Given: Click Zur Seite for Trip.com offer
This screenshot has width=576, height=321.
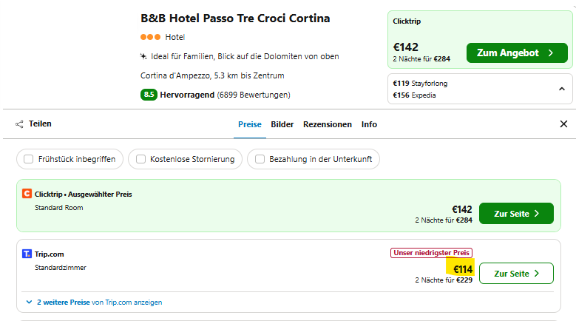Looking at the screenshot, I should pyautogui.click(x=516, y=274).
